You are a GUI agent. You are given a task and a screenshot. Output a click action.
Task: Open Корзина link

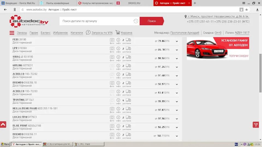(126, 33)
